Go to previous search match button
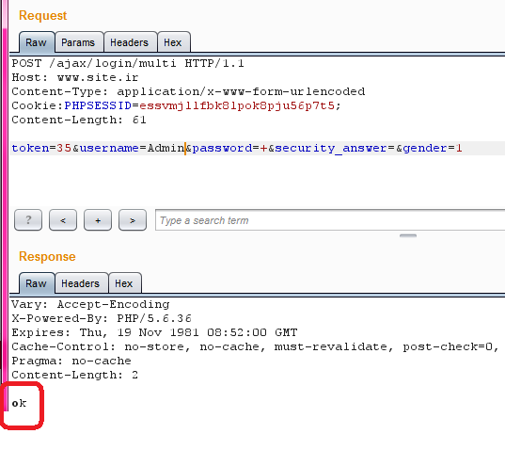The image size is (505, 466). tap(63, 220)
